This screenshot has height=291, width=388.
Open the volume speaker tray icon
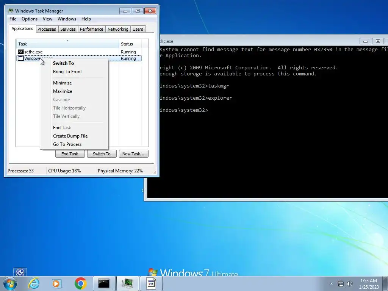(350, 284)
